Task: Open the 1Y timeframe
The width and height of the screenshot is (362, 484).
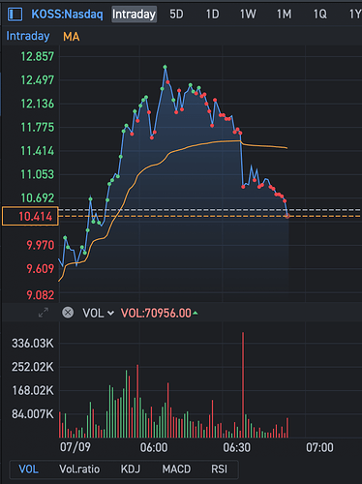Action: pyautogui.click(x=355, y=15)
